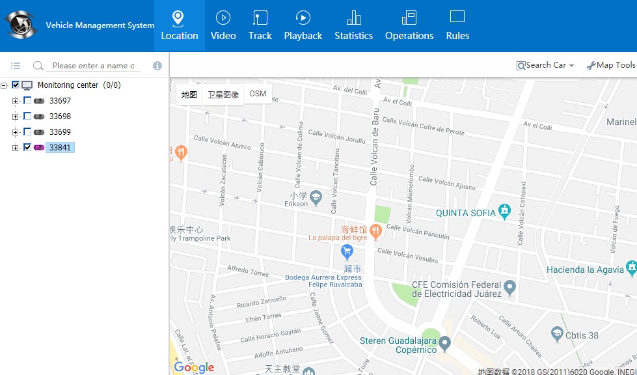Click the list view icon beside search

click(16, 66)
